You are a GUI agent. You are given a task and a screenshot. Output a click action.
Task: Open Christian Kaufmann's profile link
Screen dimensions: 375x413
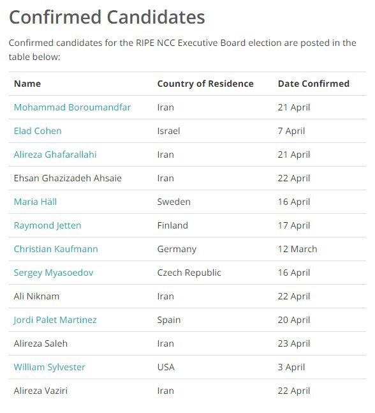click(55, 249)
